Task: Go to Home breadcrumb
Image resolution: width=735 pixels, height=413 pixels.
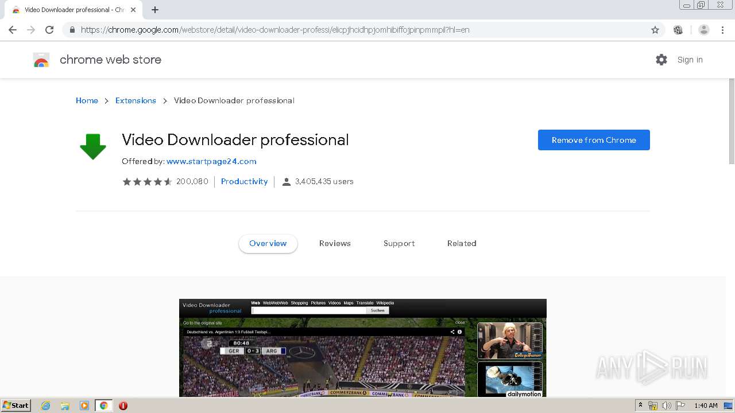Action: click(87, 100)
